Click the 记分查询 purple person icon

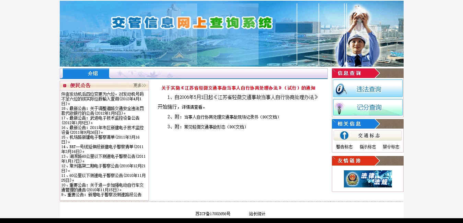339,107
